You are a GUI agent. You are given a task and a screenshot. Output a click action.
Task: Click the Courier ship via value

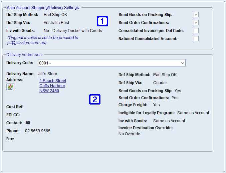(160, 83)
